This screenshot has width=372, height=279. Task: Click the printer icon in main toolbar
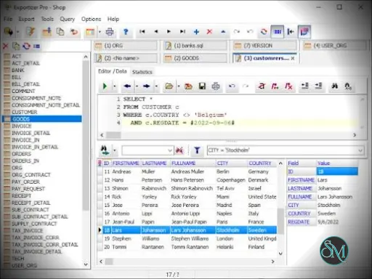click(110, 32)
